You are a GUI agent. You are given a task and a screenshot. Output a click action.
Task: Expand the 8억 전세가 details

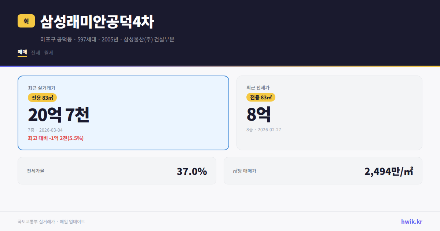coord(259,115)
